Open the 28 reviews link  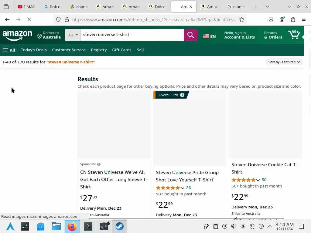tap(188, 187)
